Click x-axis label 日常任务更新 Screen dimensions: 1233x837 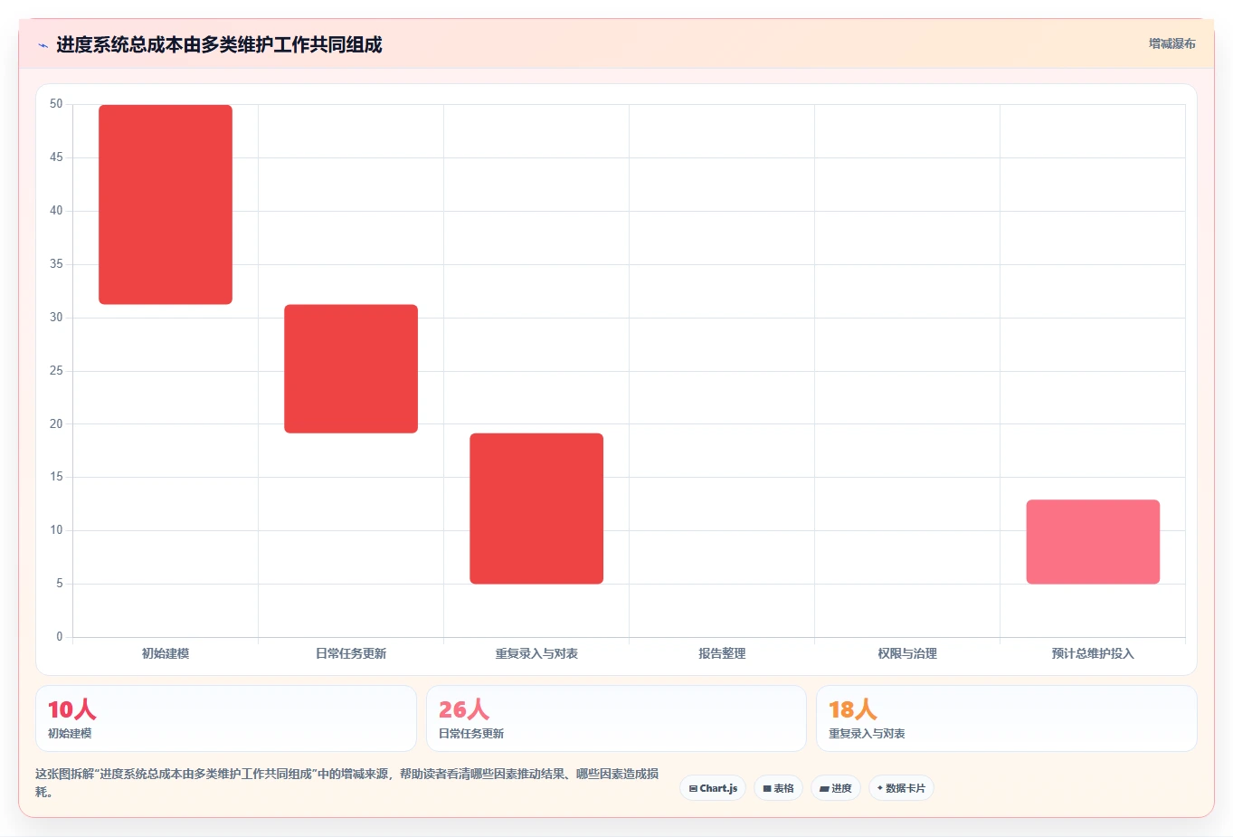pyautogui.click(x=351, y=653)
